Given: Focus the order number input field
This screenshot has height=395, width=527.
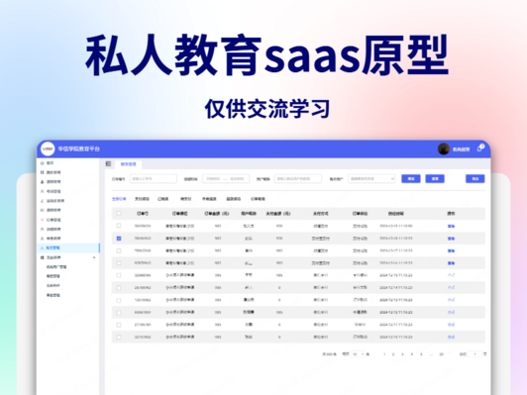Looking at the screenshot, I should [x=154, y=178].
